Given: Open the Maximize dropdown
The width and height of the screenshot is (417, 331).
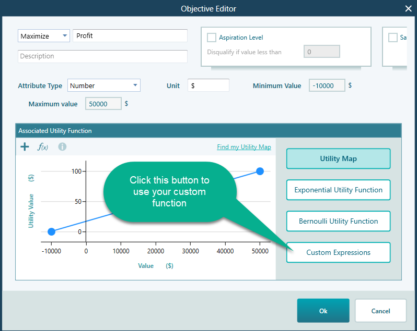Looking at the screenshot, I should coord(44,36).
